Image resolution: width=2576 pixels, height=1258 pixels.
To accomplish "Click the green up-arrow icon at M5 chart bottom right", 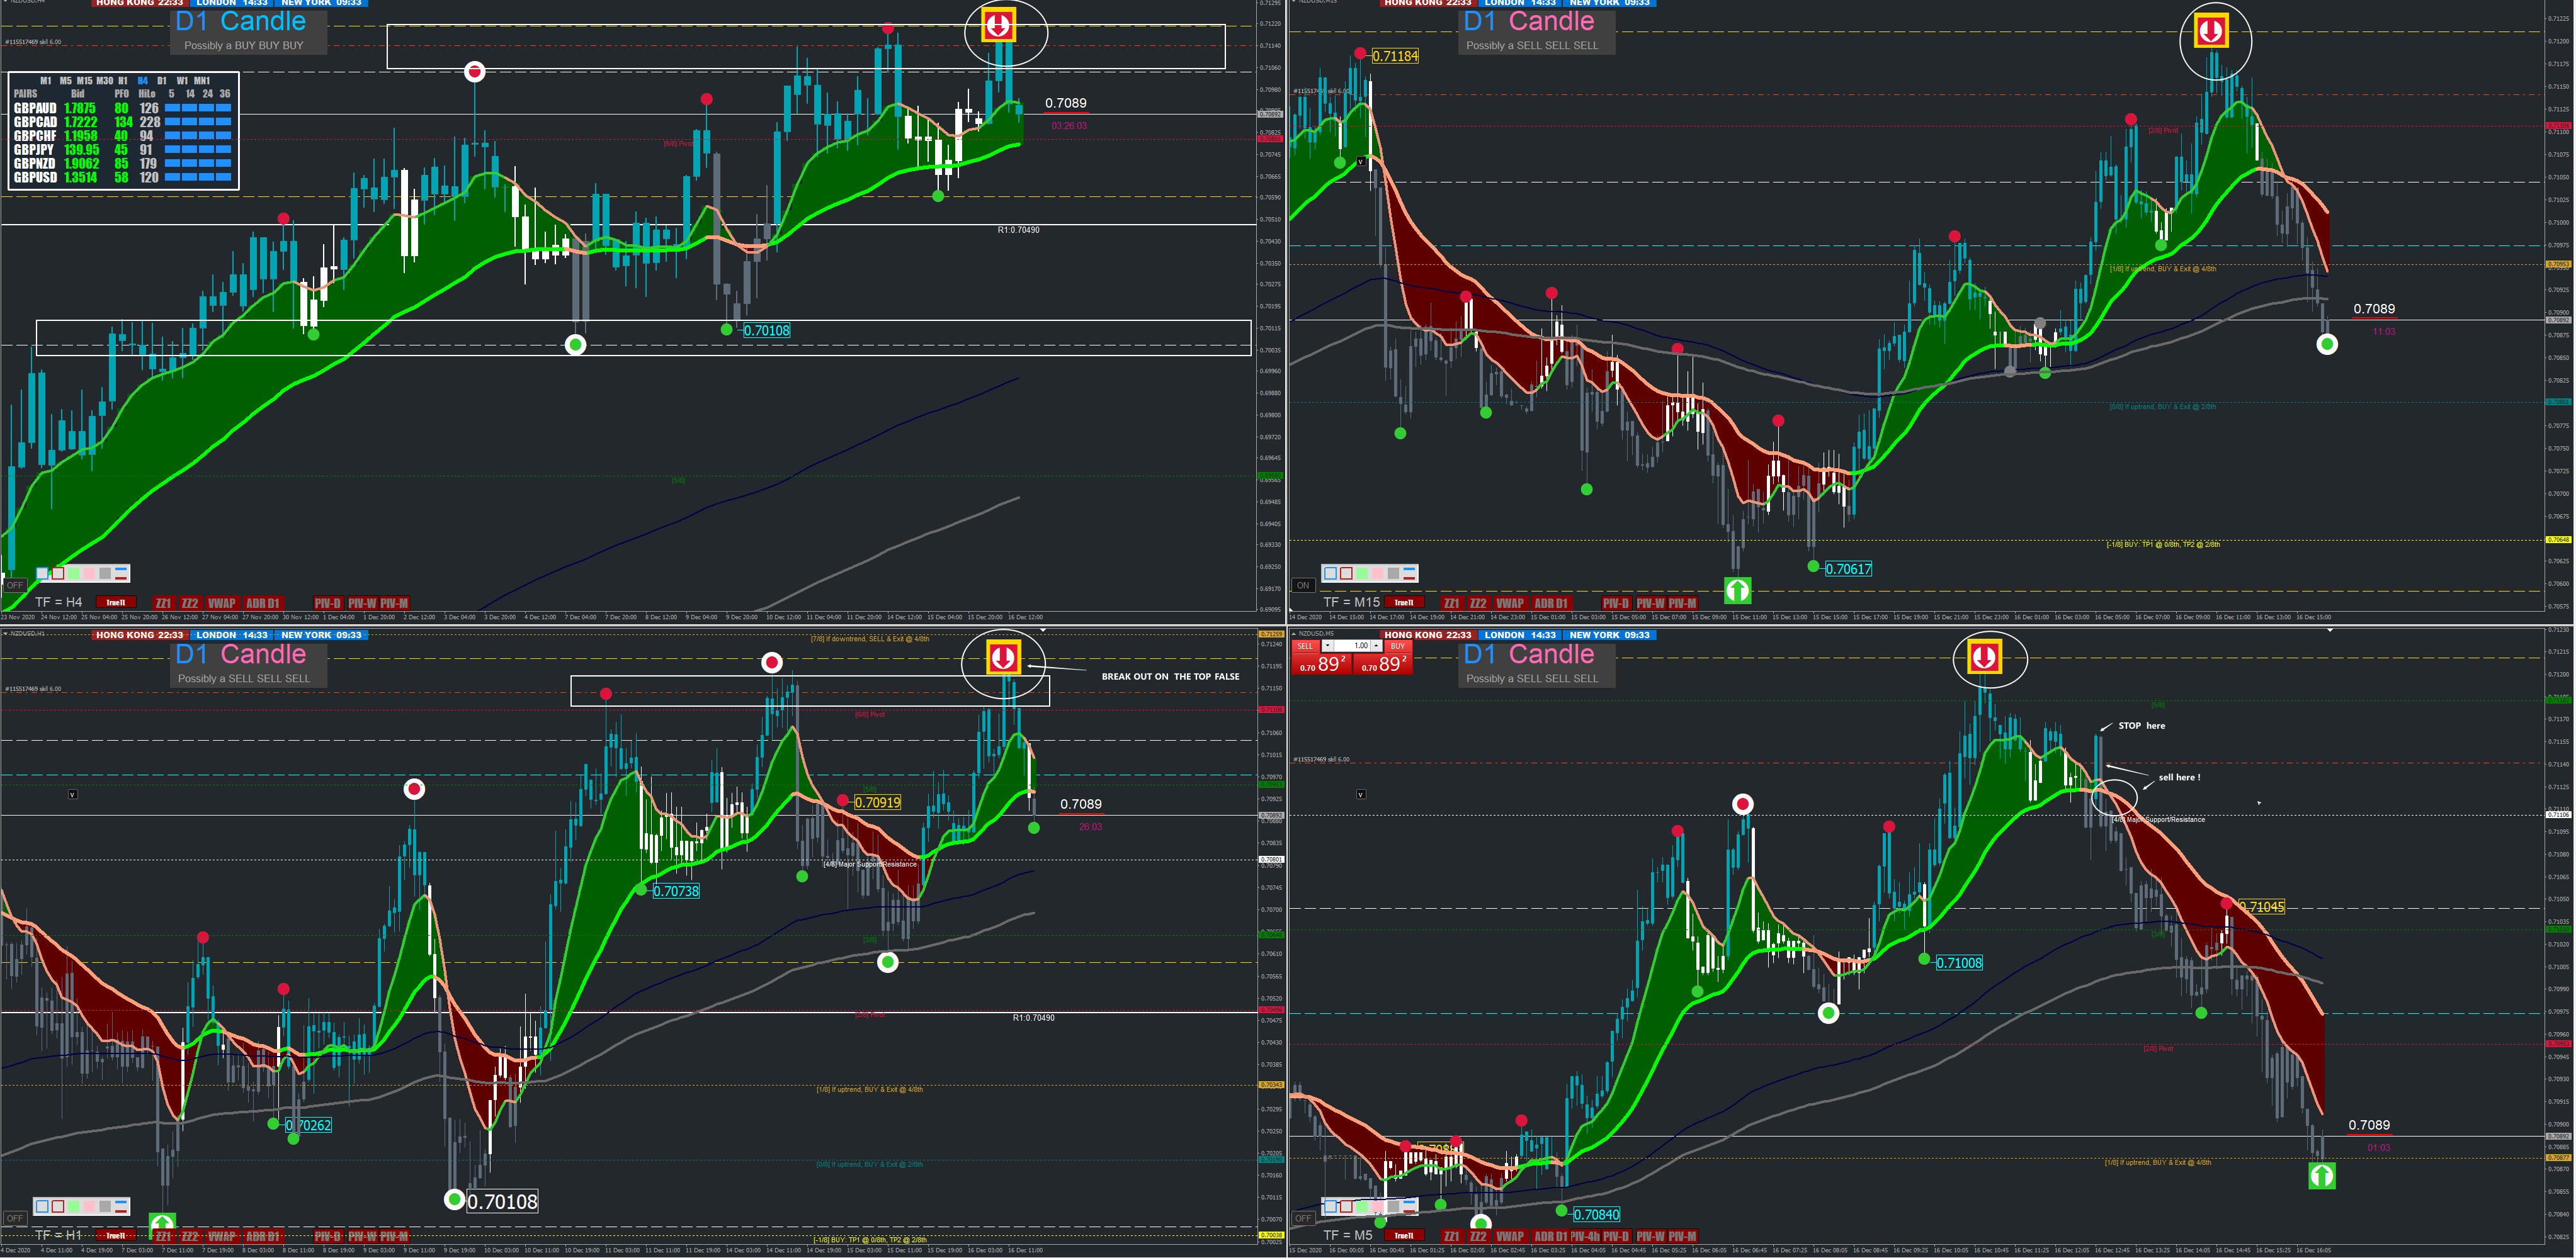I will click(x=2321, y=1175).
